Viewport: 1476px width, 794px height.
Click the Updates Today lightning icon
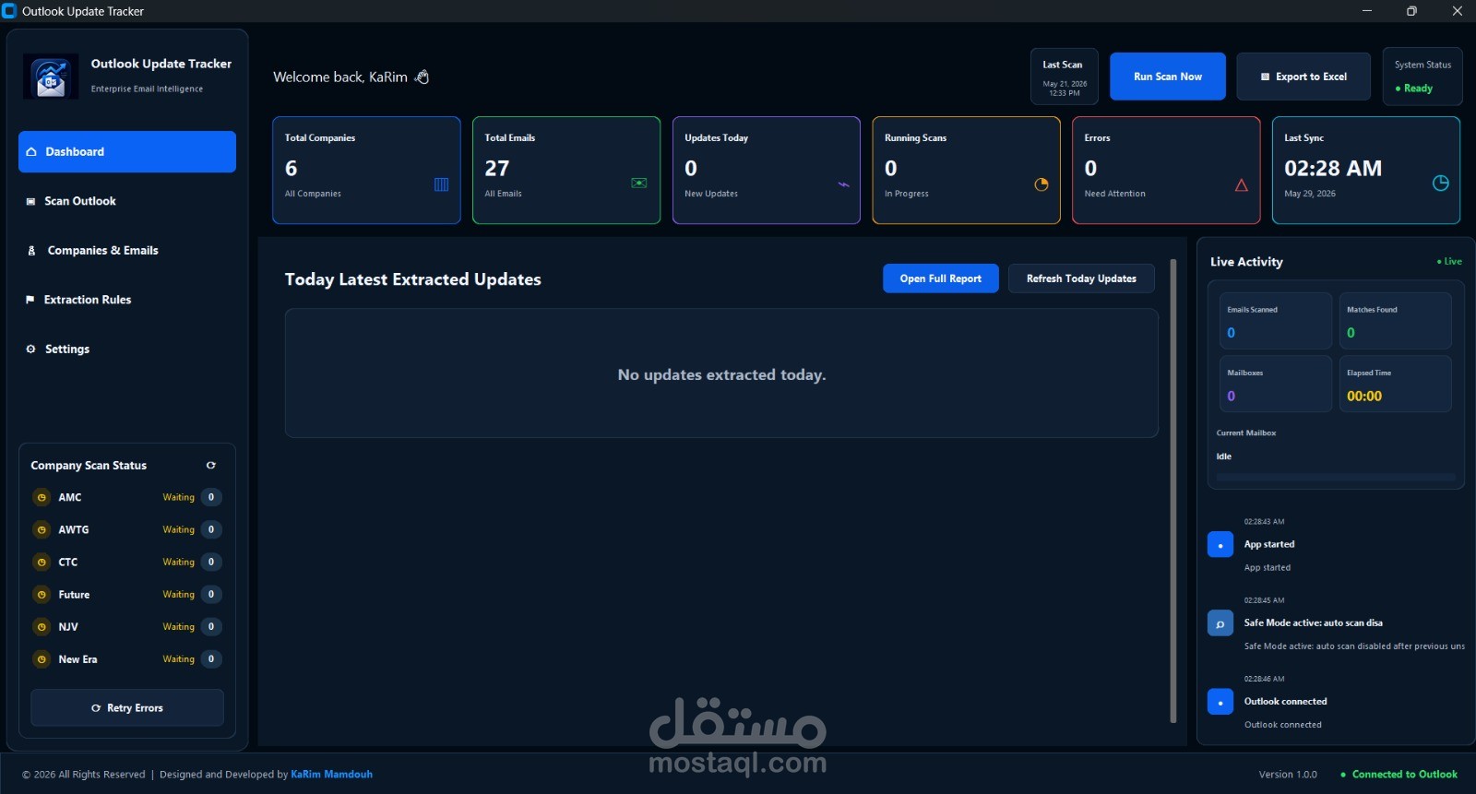tap(843, 184)
